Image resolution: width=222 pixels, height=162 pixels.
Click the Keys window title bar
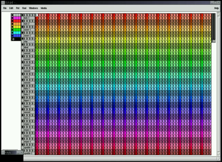[x=12, y=153]
